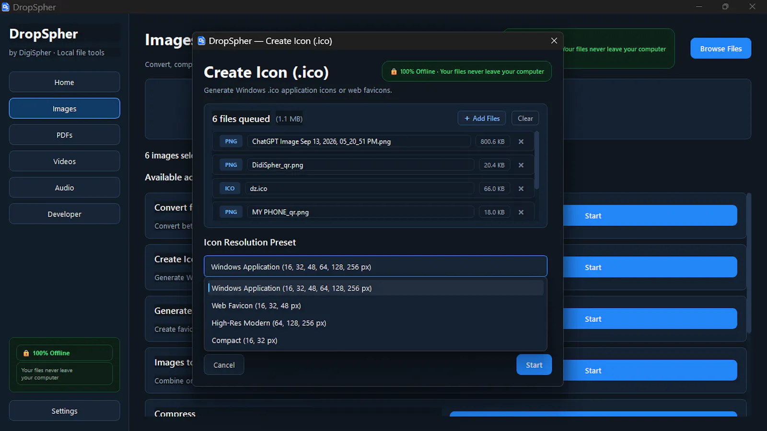Open Images section in sidebar
This screenshot has height=431, width=767.
click(64, 108)
